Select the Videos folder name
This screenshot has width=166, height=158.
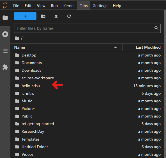pos(27,155)
